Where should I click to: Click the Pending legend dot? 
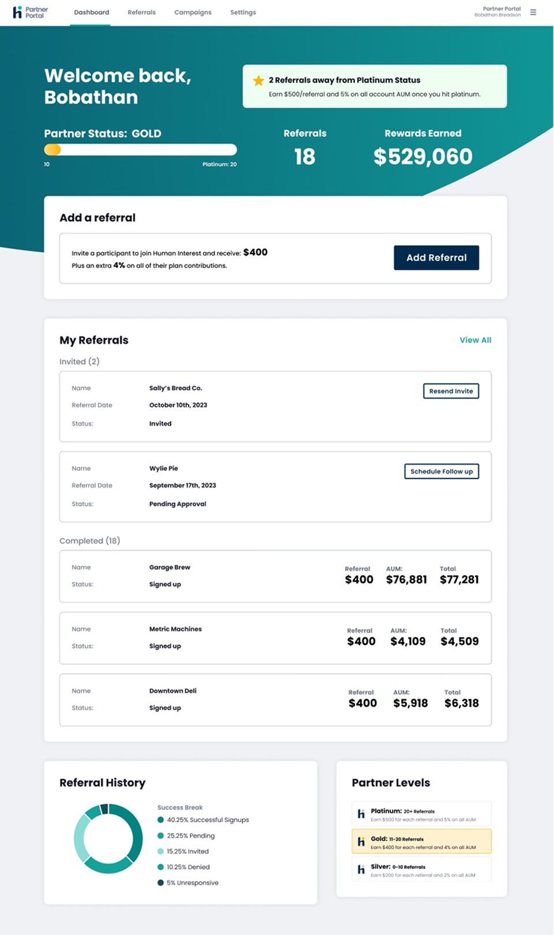(x=161, y=836)
